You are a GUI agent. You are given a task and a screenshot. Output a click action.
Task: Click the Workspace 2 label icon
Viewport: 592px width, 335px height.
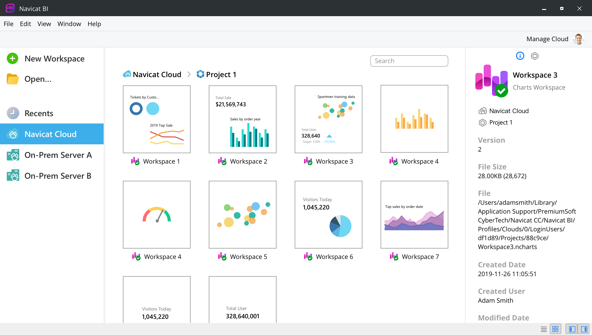(x=222, y=161)
